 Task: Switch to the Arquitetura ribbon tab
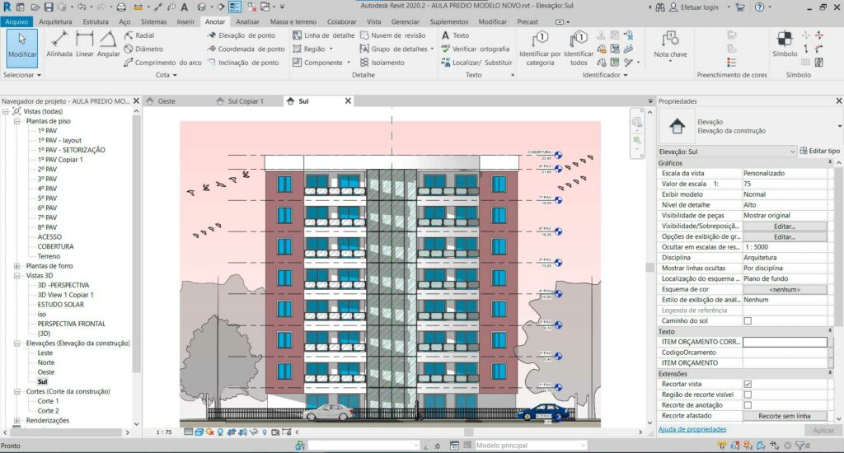55,21
